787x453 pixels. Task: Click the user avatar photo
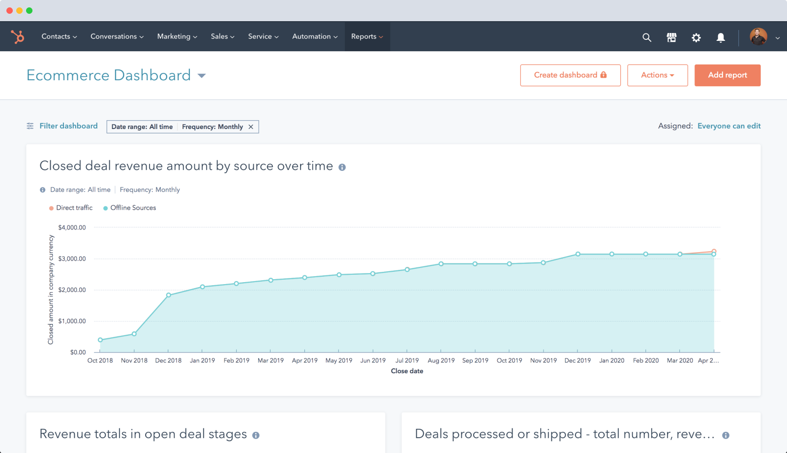point(758,37)
